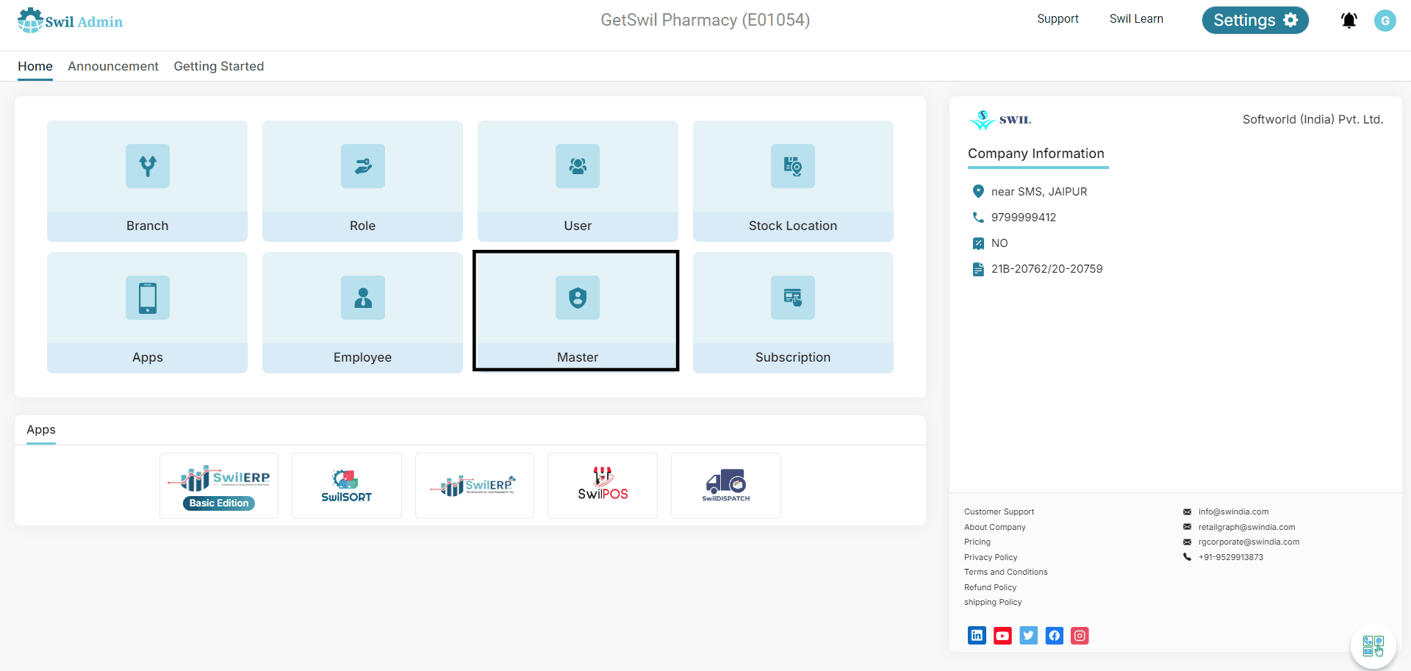Viewport: 1411px width, 671px height.
Task: Open the Swil Learn link
Action: [x=1136, y=19]
